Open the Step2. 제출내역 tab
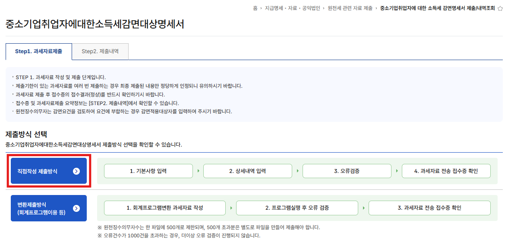 (x=100, y=51)
